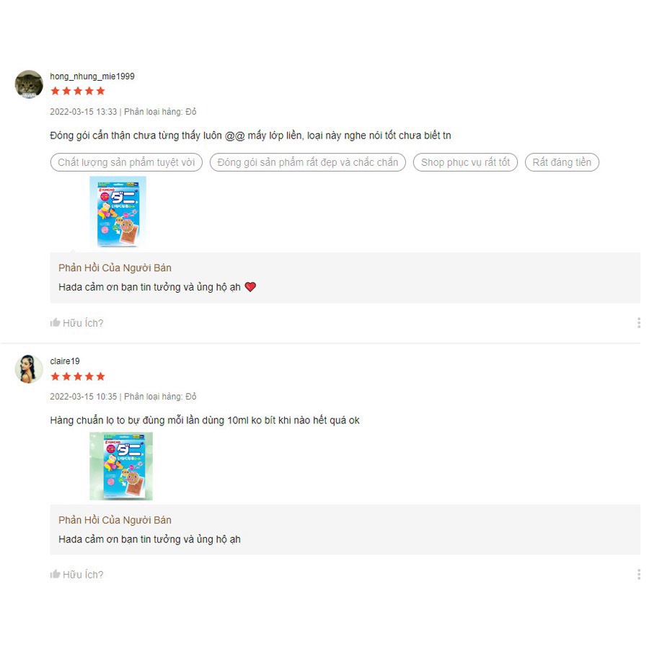Open username hong_nhung_mie1999 profile
The height and width of the screenshot is (649, 649).
coord(92,76)
